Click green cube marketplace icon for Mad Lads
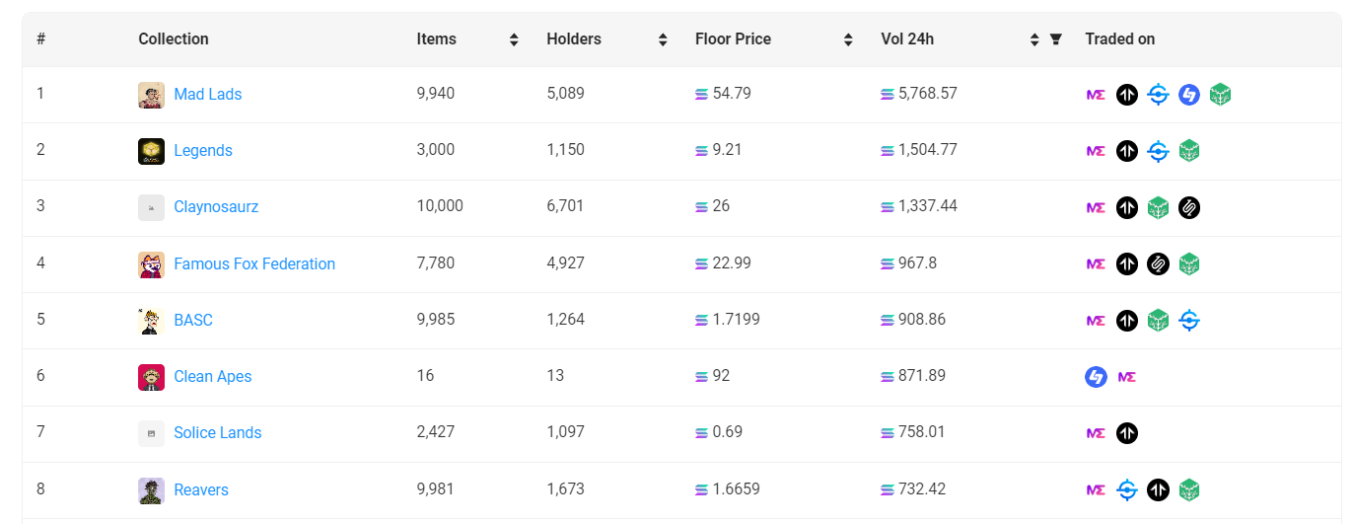Image resolution: width=1353 pixels, height=524 pixels. (1220, 95)
